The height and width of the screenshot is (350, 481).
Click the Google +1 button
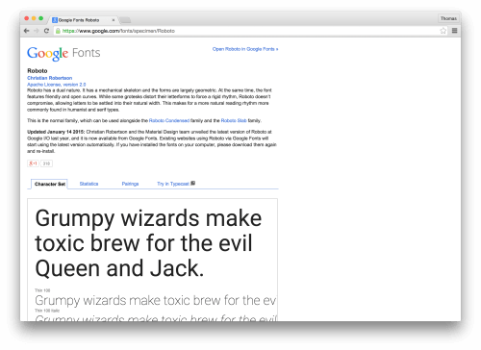[x=33, y=163]
